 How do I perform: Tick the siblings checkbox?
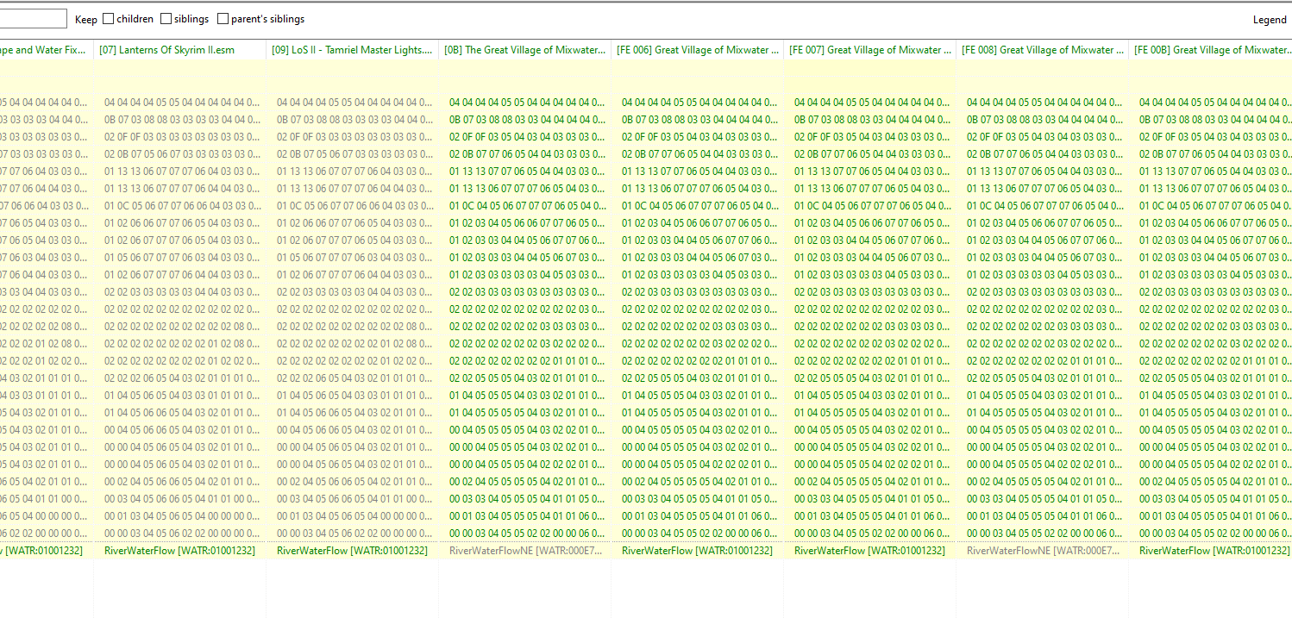click(166, 19)
